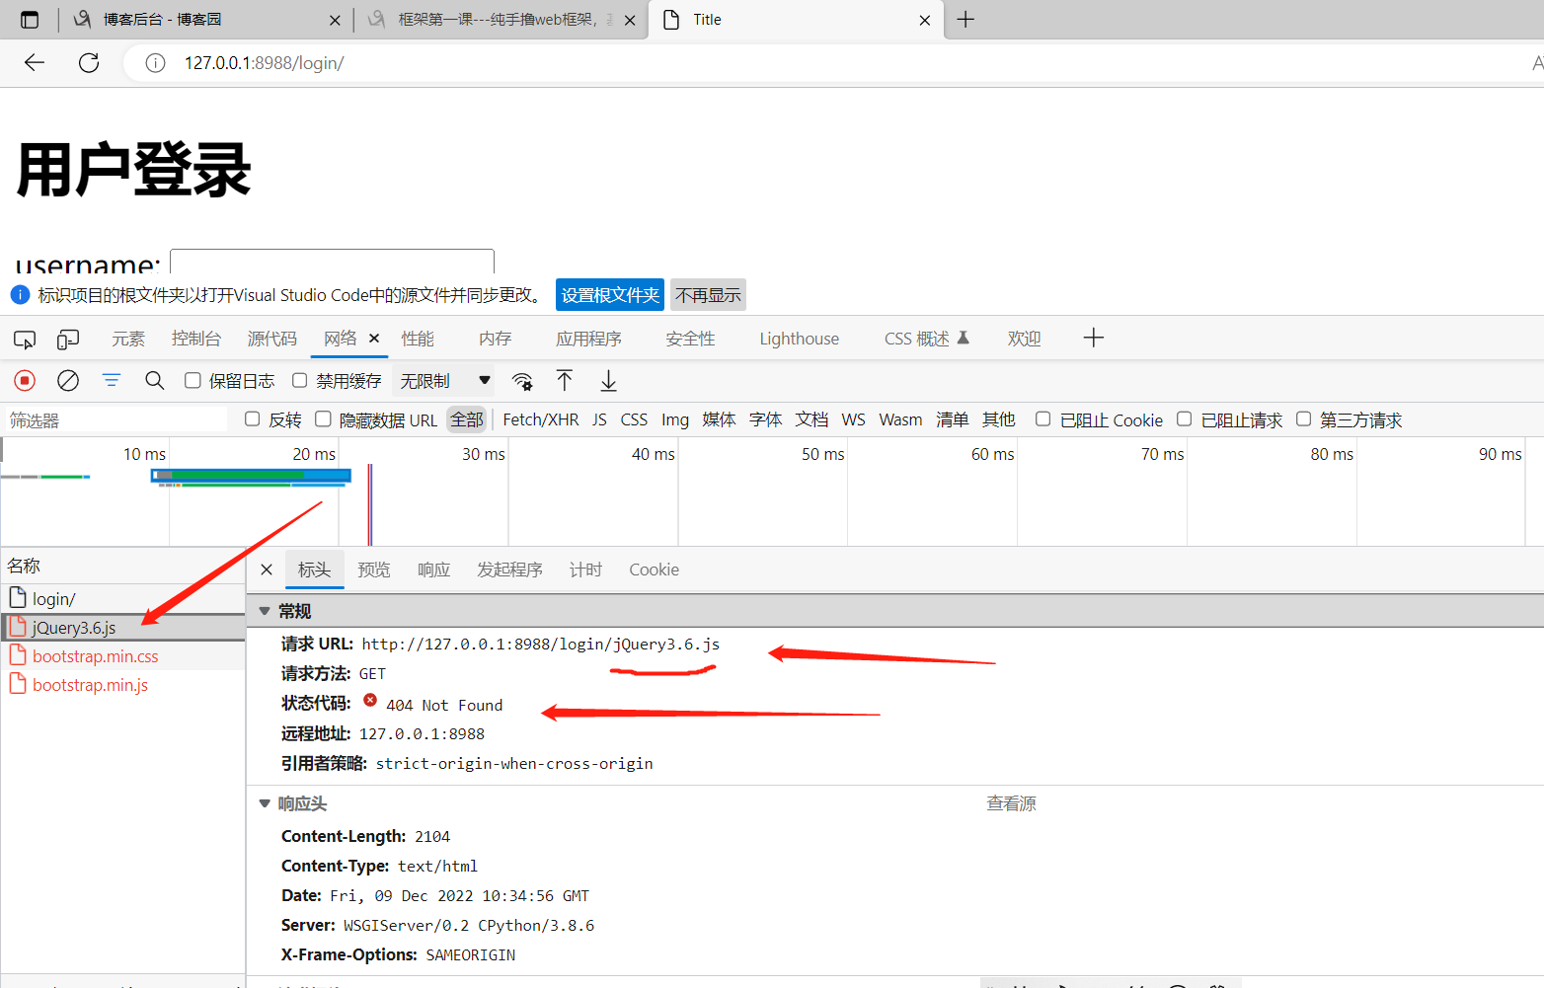
Task: Open the 控制台 tab
Action: pos(196,340)
